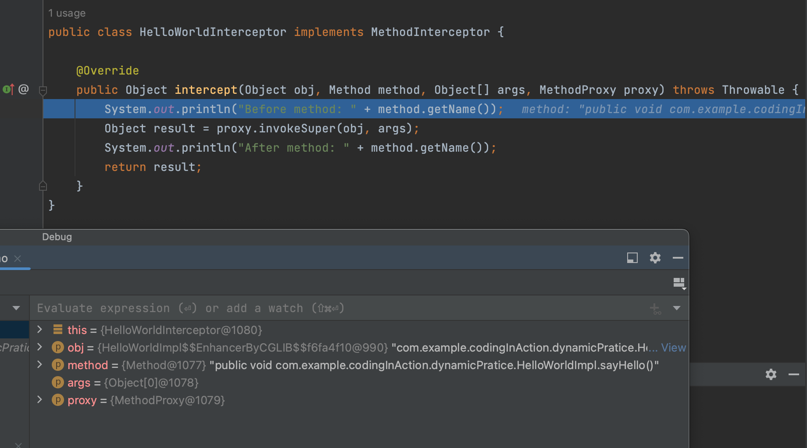Expand the 'method' variable node

pos(39,365)
